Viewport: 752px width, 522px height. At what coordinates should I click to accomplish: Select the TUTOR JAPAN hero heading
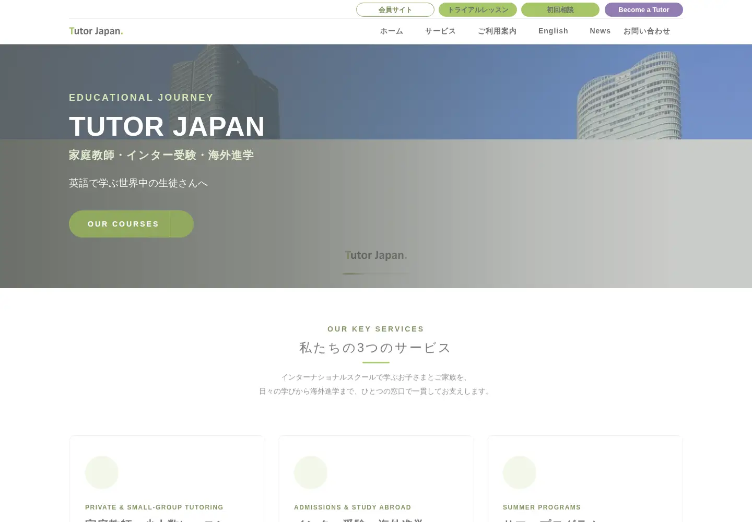click(x=167, y=126)
